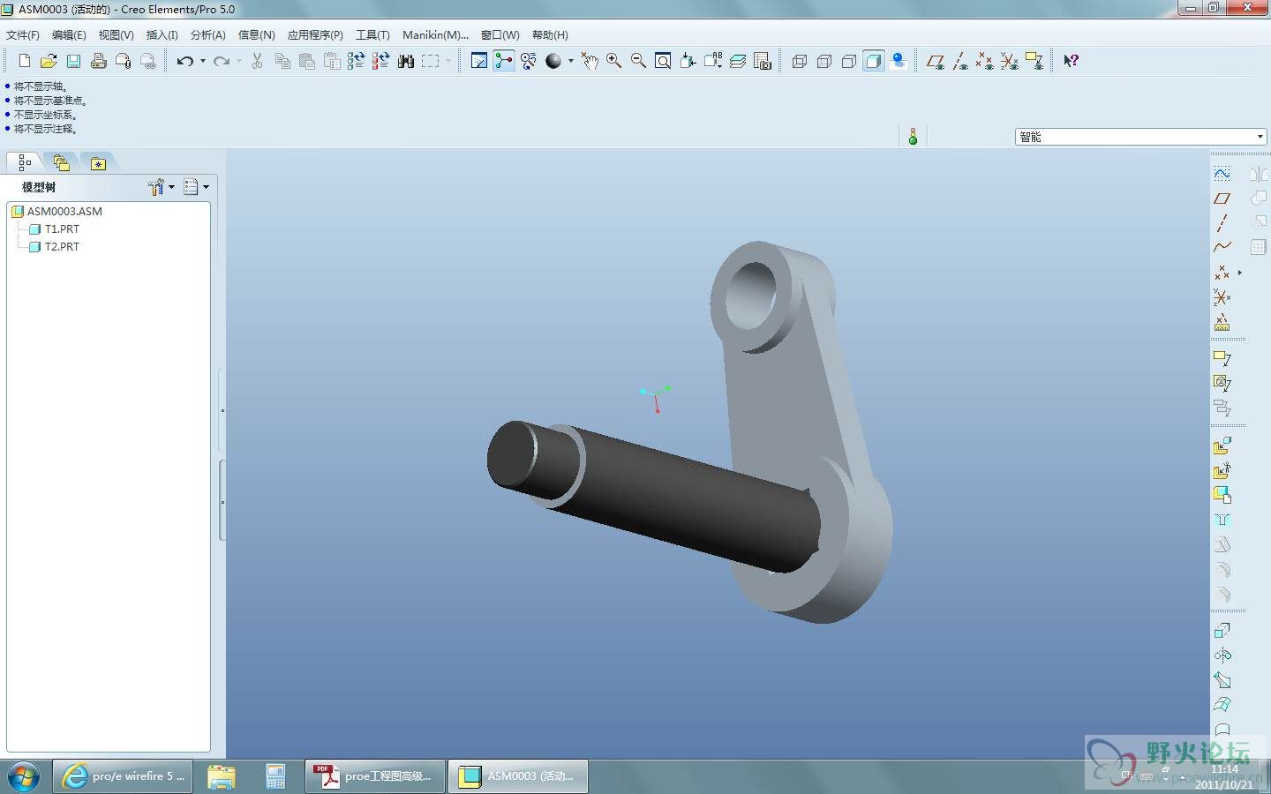Redraw the current view
The width and height of the screenshot is (1271, 794).
(x=479, y=61)
